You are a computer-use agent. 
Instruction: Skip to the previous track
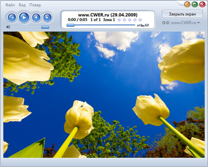(x=12, y=17)
